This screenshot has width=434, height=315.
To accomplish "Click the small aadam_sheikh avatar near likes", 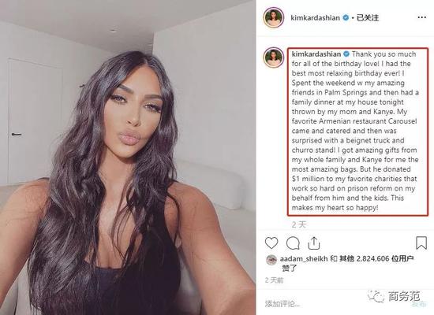I will (271, 260).
